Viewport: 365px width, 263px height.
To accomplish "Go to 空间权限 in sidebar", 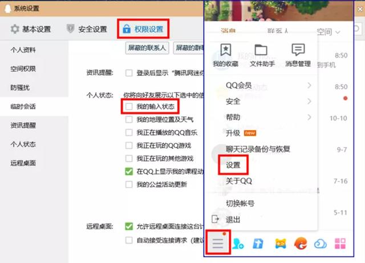I will click(23, 68).
